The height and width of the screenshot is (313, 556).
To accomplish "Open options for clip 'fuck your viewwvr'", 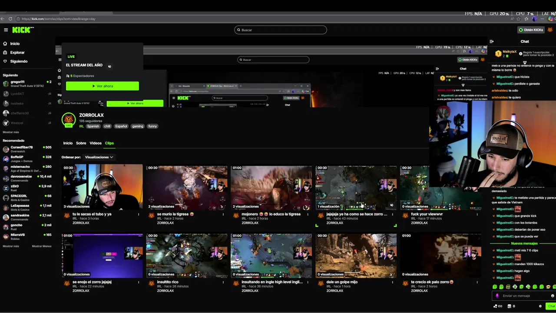I will point(477,214).
